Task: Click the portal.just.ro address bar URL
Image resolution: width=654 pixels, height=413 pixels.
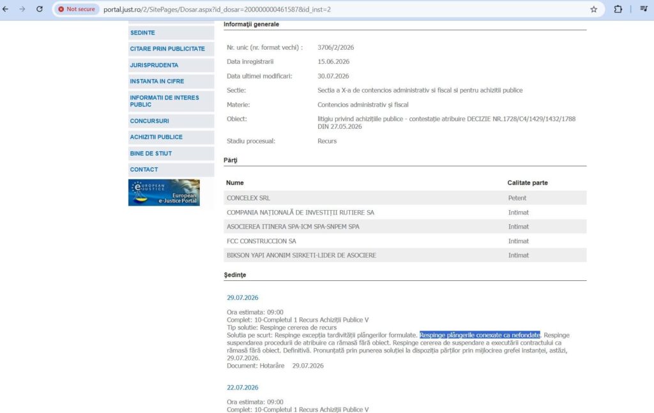Action: [217, 9]
